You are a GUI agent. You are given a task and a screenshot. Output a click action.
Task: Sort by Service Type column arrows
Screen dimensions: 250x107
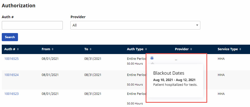[240, 49]
